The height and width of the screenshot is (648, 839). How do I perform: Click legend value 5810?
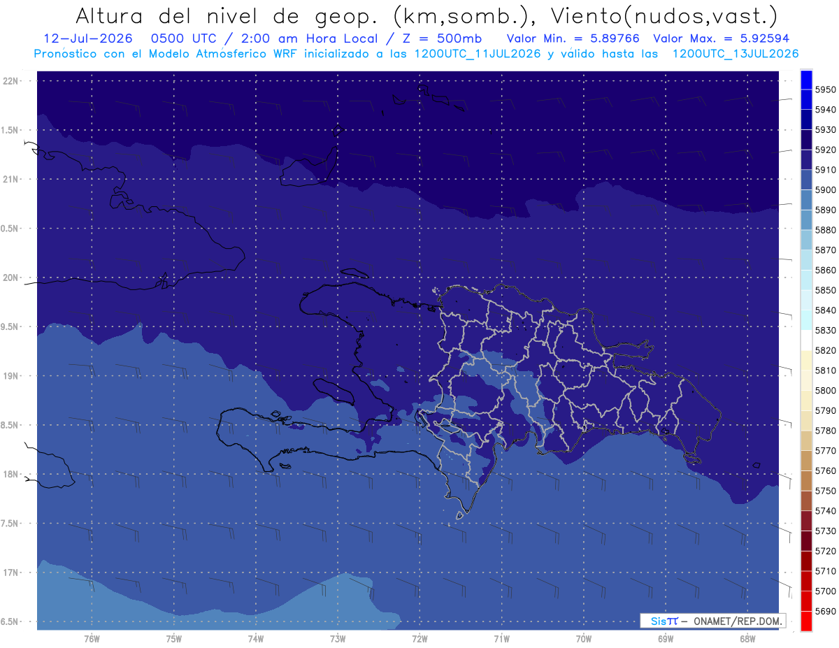pyautogui.click(x=825, y=370)
